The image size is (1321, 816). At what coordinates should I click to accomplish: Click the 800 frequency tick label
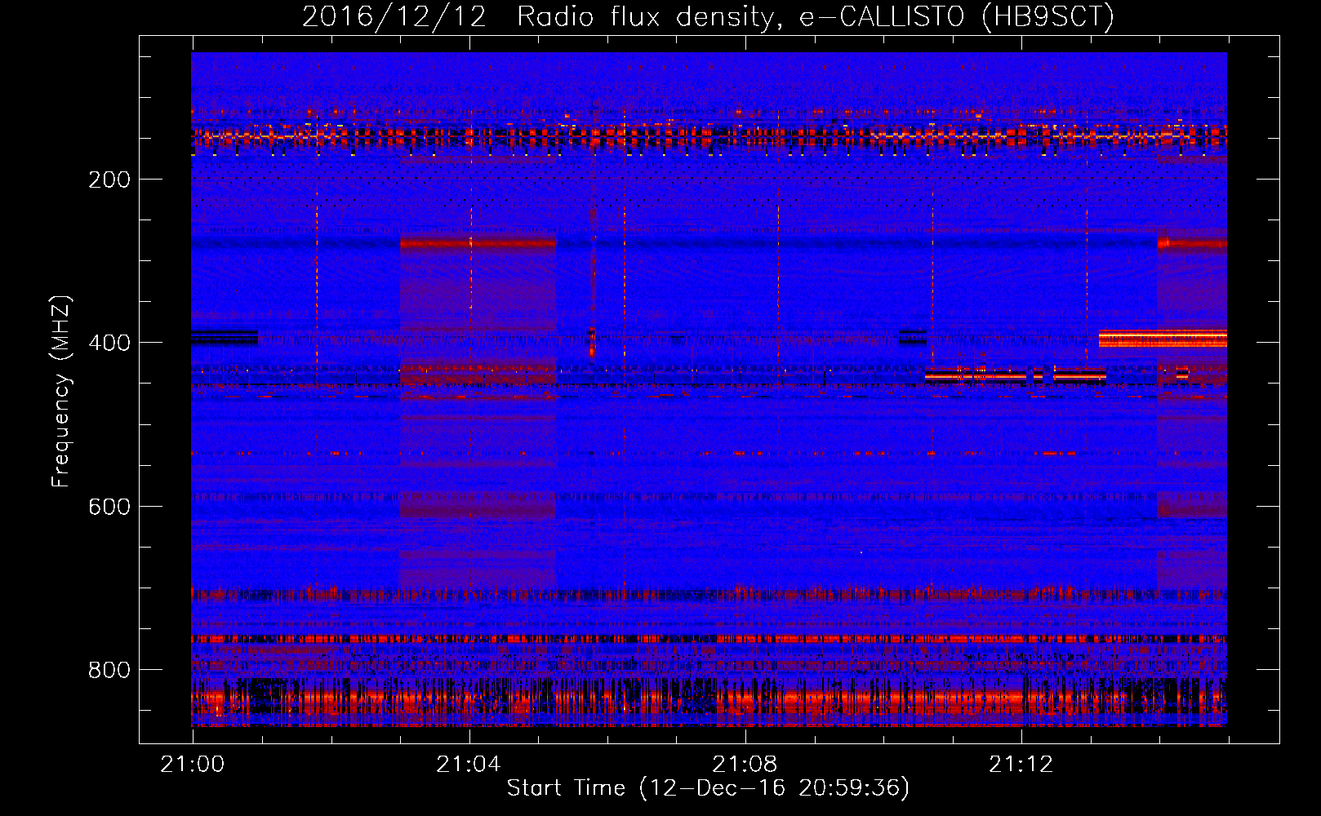(109, 670)
